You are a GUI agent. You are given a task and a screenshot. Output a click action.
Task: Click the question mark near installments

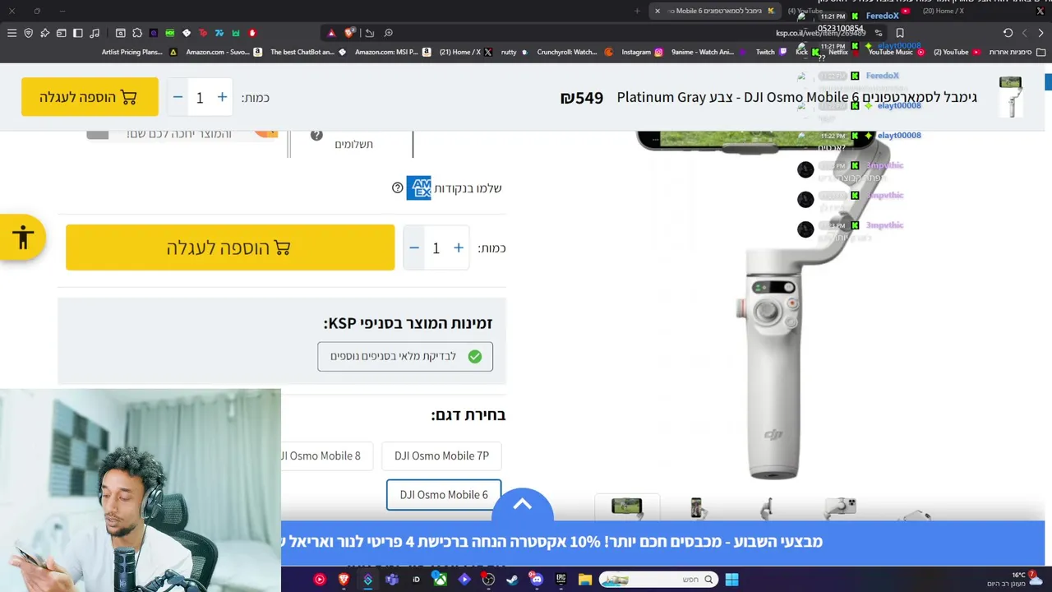pyautogui.click(x=316, y=135)
